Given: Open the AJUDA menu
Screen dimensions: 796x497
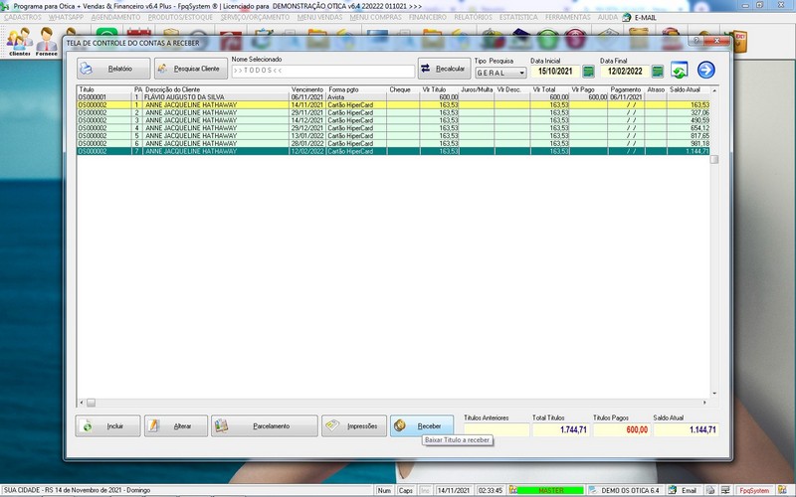Looking at the screenshot, I should point(608,17).
